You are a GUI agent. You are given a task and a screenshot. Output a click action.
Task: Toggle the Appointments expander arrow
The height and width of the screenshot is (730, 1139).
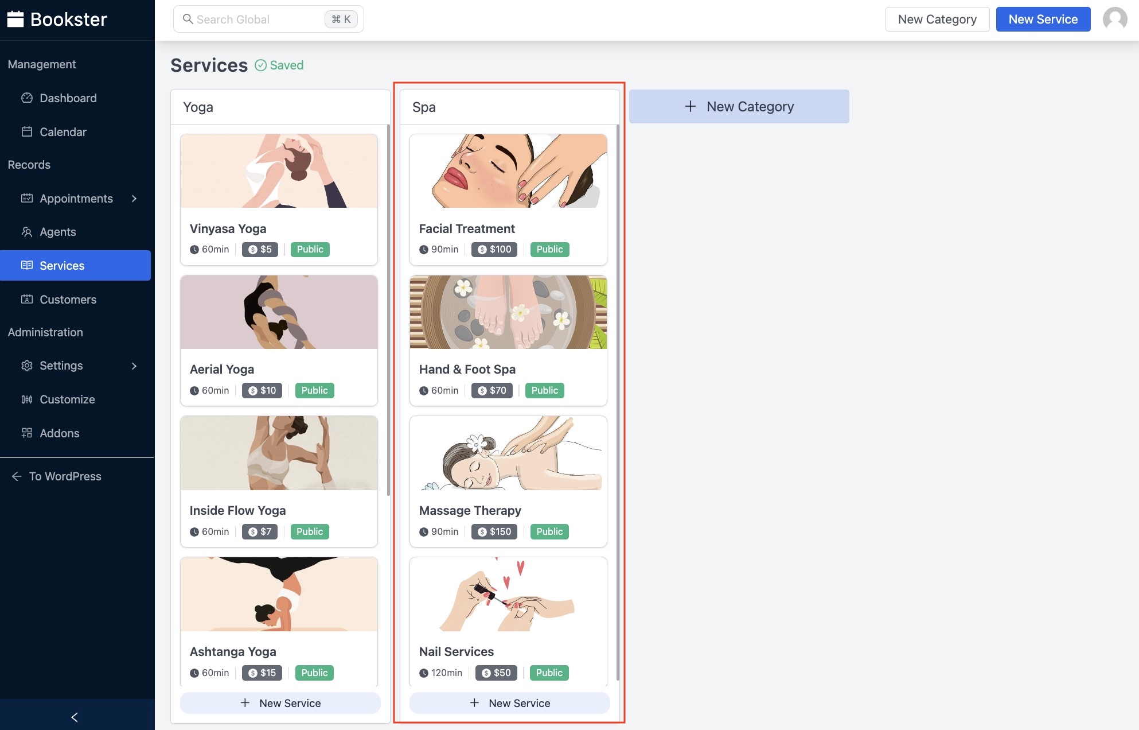point(134,197)
